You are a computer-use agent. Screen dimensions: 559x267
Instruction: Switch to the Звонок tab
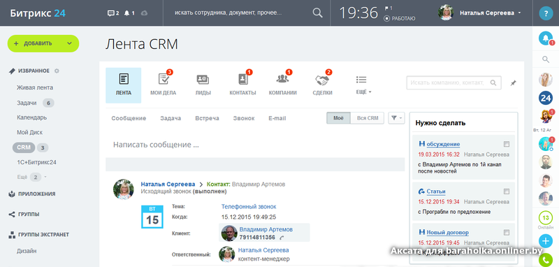tap(244, 118)
